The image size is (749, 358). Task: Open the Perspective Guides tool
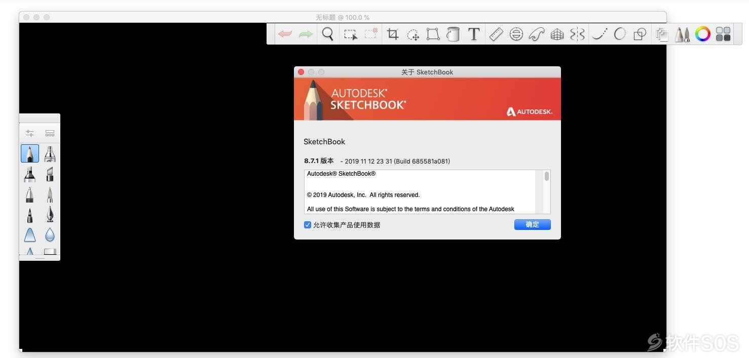(557, 34)
